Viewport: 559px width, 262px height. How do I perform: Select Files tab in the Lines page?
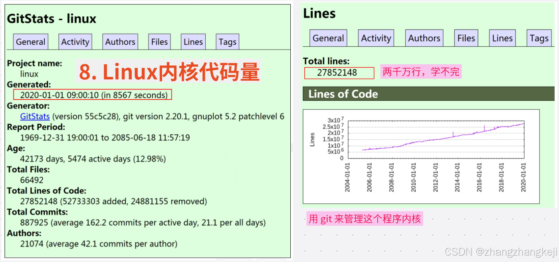point(466,38)
